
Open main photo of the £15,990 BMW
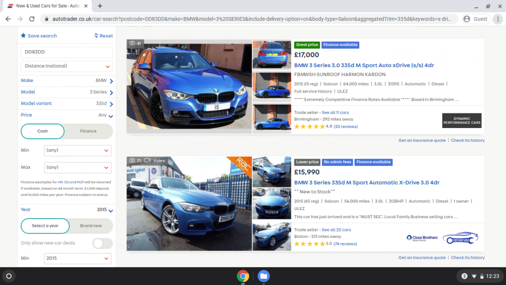(x=189, y=203)
